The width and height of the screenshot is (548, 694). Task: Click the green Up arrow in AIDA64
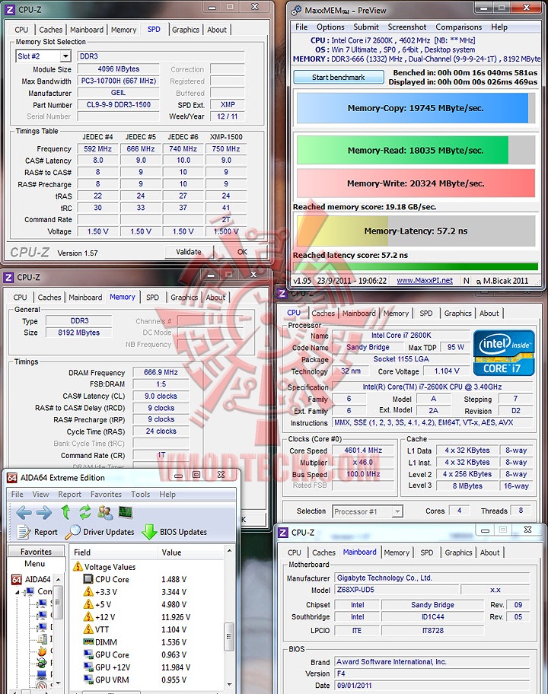(x=65, y=512)
